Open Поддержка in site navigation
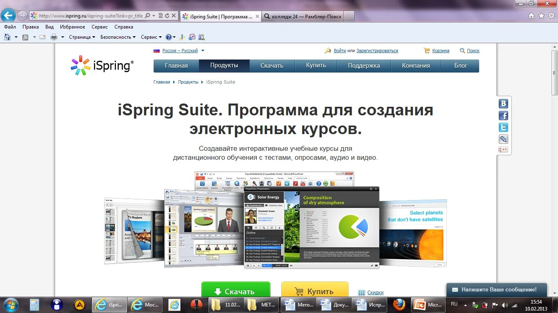This screenshot has height=313, width=558. 364,66
